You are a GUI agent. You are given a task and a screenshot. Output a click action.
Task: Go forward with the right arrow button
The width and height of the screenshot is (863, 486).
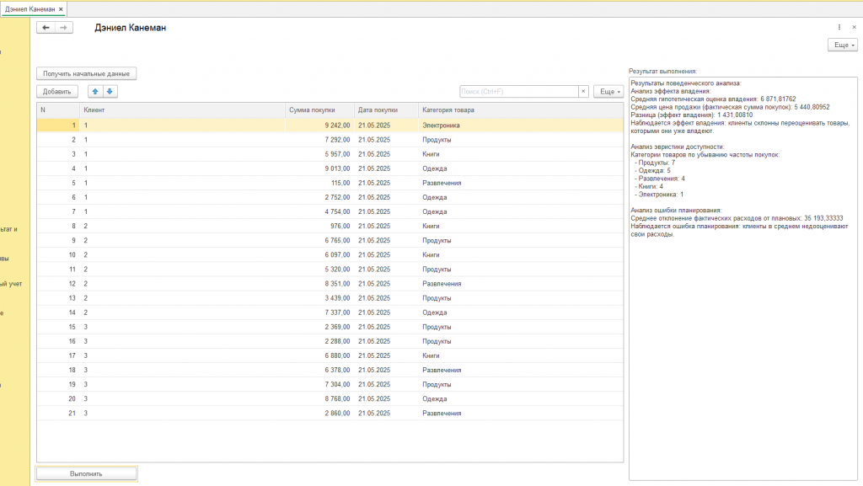(x=64, y=28)
